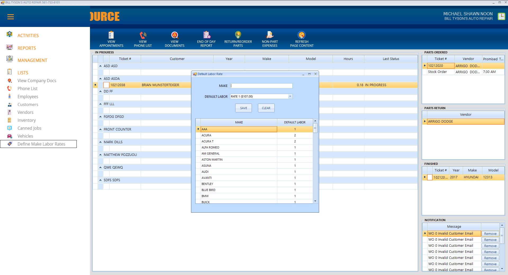The height and width of the screenshot is (275, 508).
Task: Select Canned Jobs in the Lists menu
Action: pyautogui.click(x=29, y=128)
